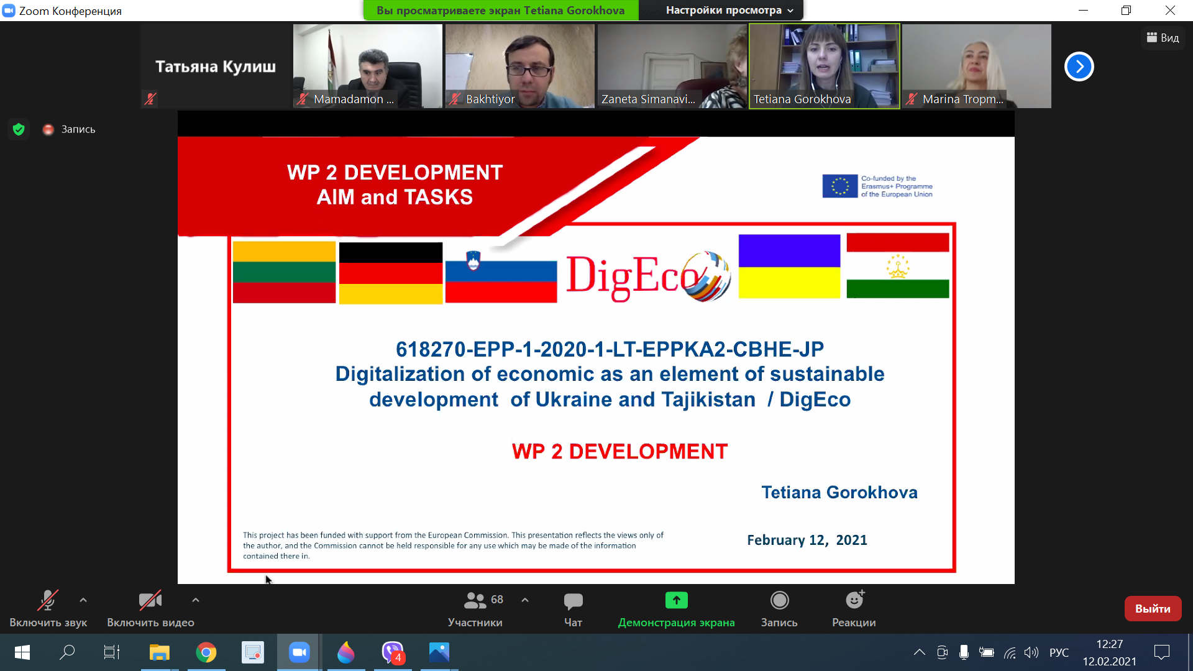Image resolution: width=1193 pixels, height=671 pixels.
Task: Click the green Share Screen icon
Action: pos(676,600)
